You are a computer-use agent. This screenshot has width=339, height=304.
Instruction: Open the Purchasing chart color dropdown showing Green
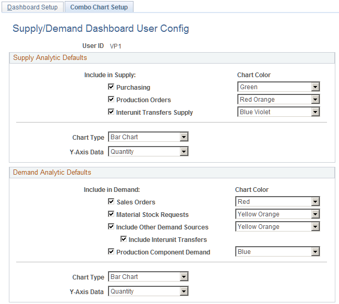[279, 87]
